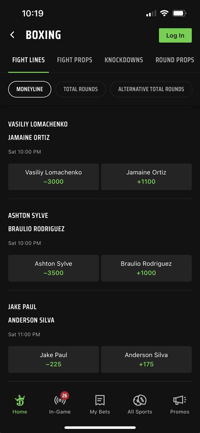200x433 pixels.
Task: Tap the red 26 live badge
Action: click(x=65, y=395)
